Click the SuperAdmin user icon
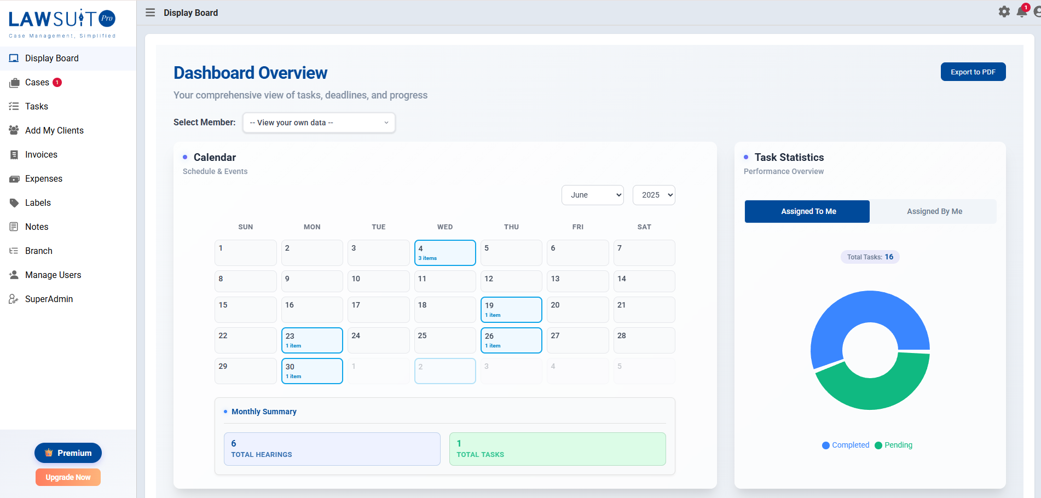The height and width of the screenshot is (498, 1041). (x=14, y=299)
